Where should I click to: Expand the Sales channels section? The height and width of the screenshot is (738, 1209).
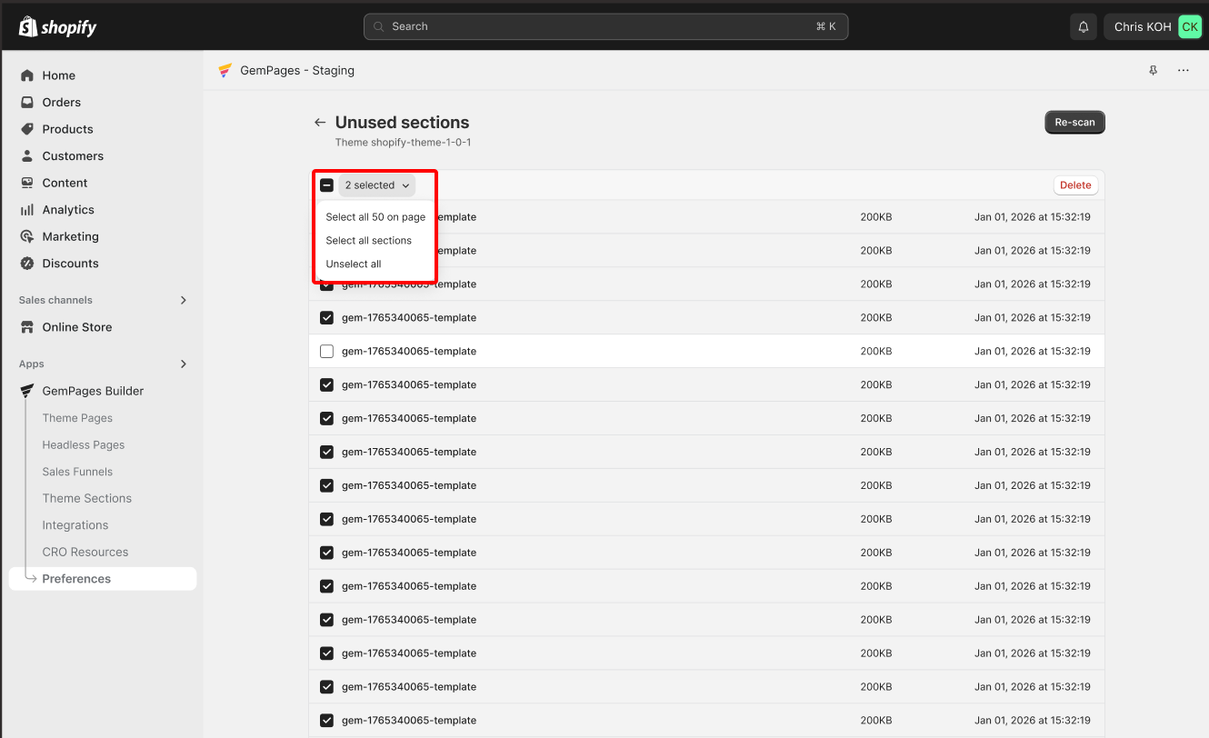182,299
